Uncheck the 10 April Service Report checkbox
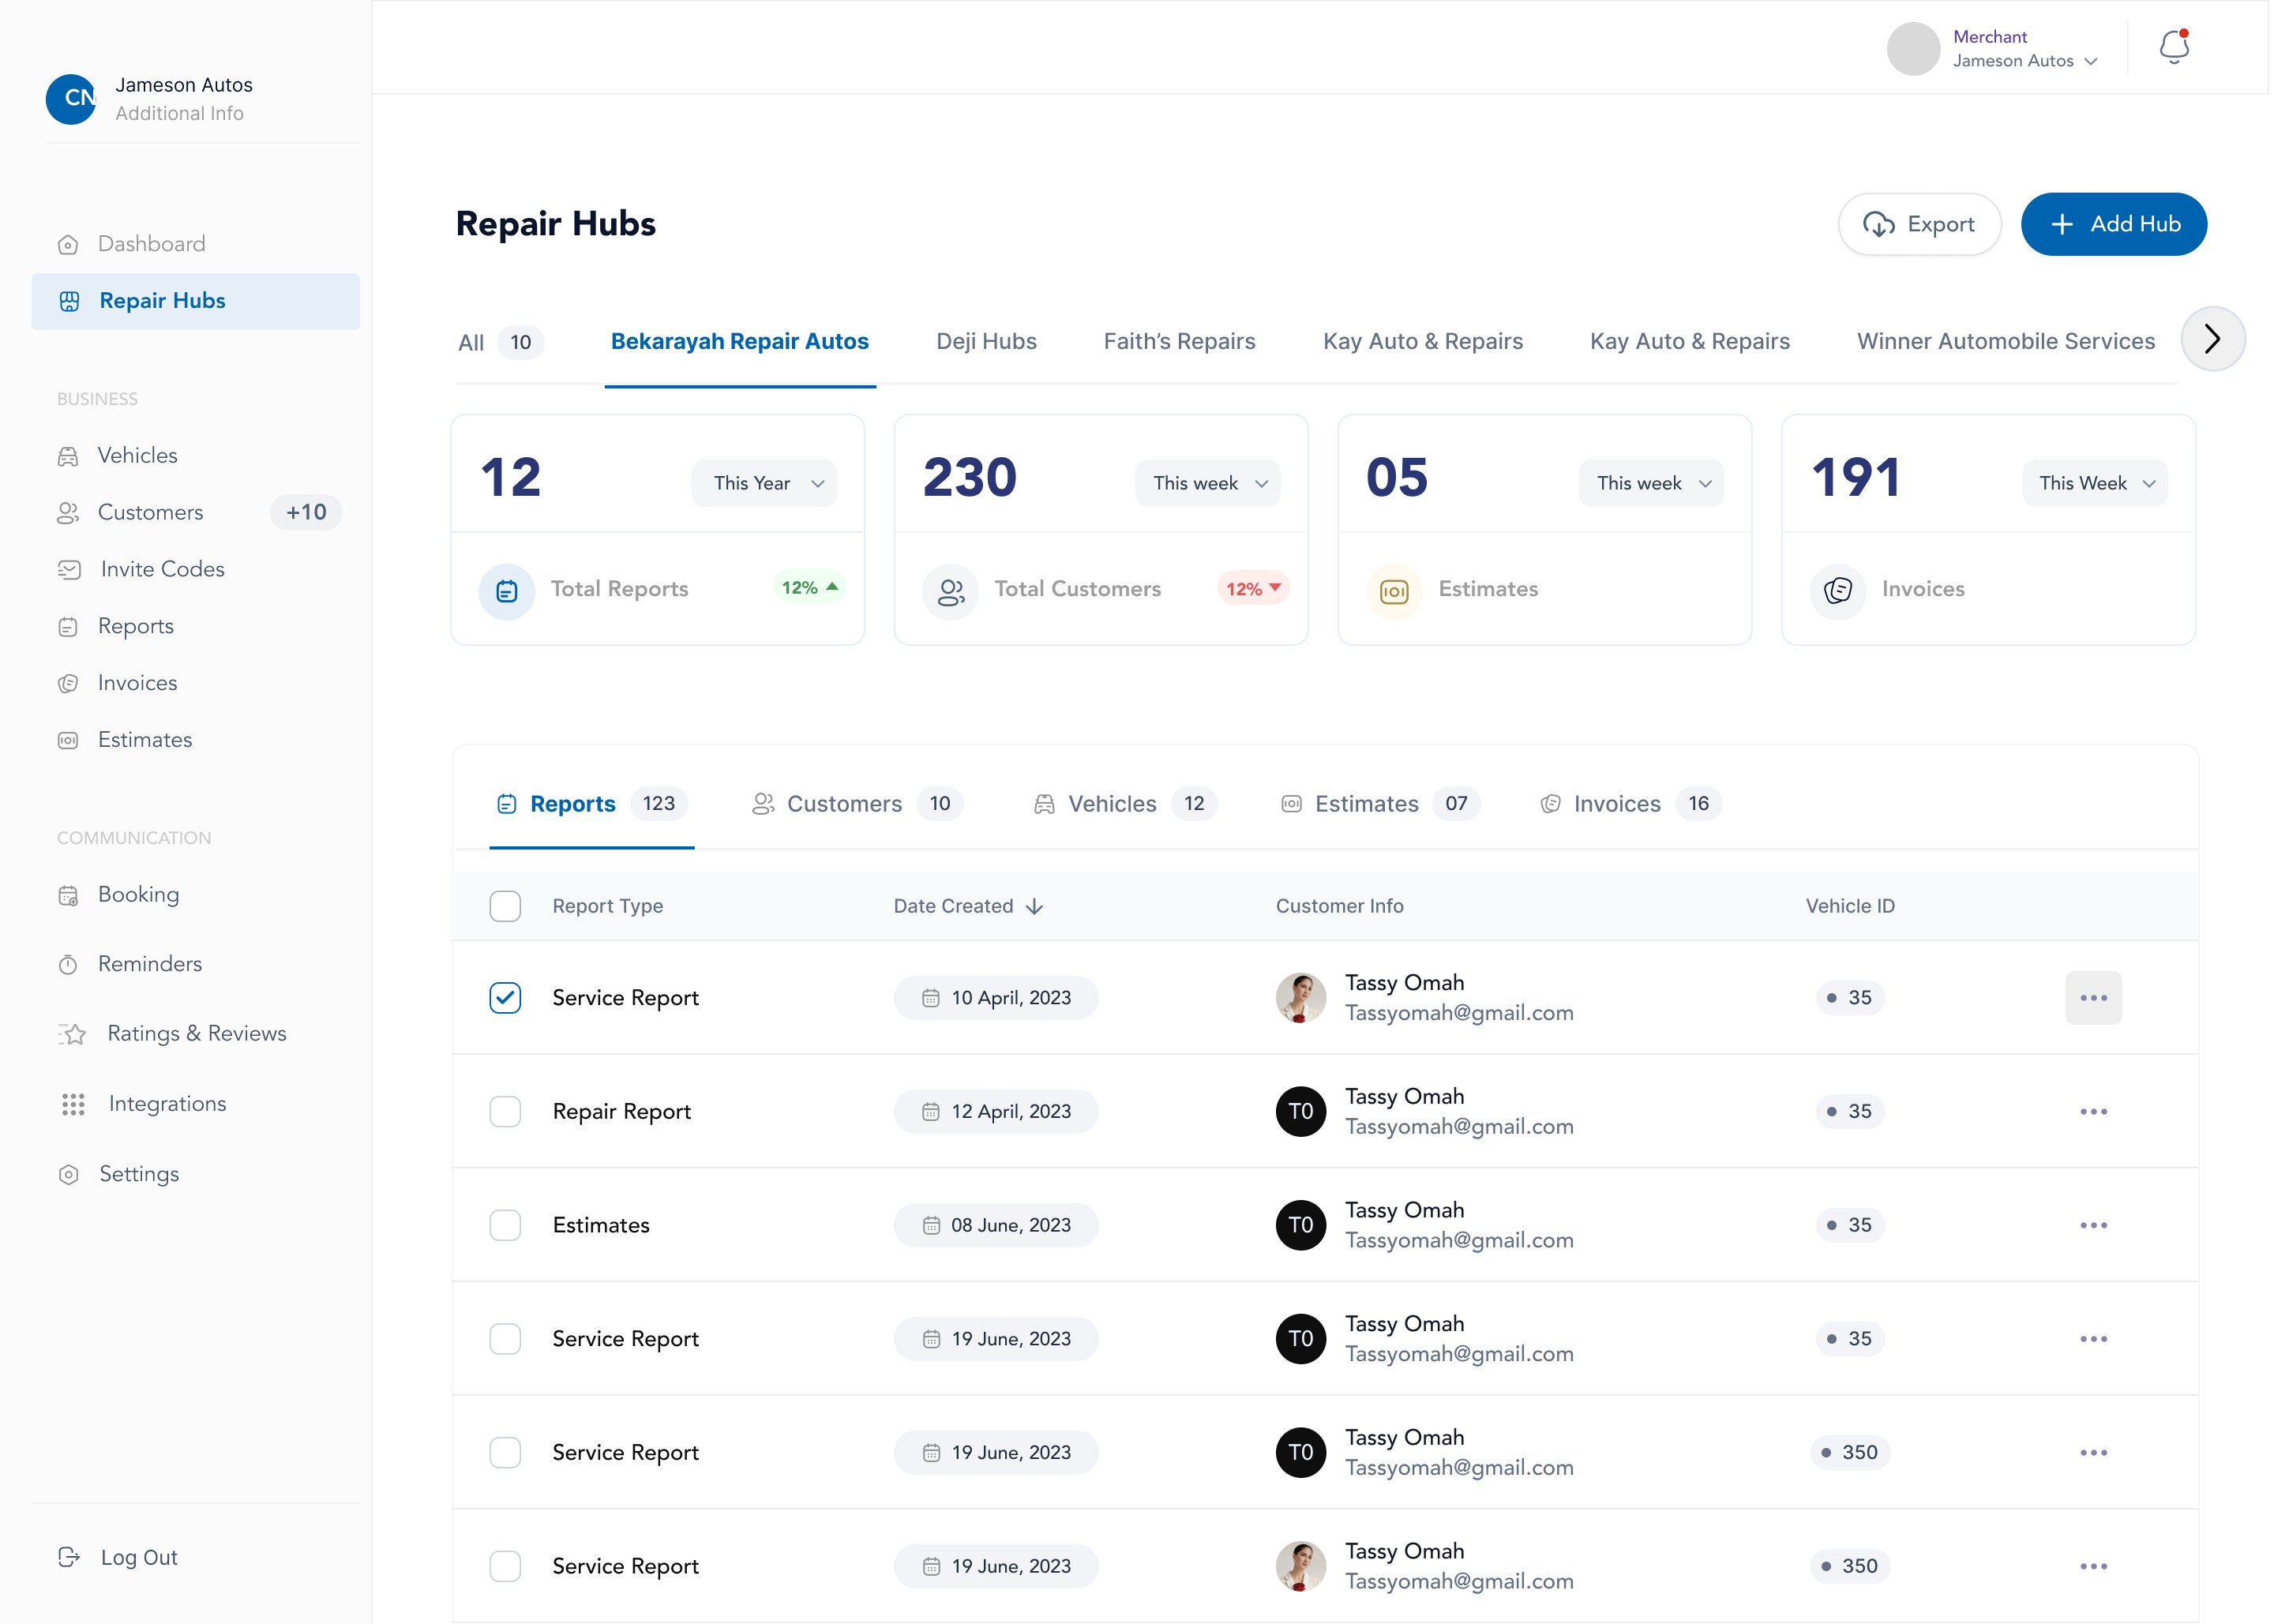 (x=505, y=998)
